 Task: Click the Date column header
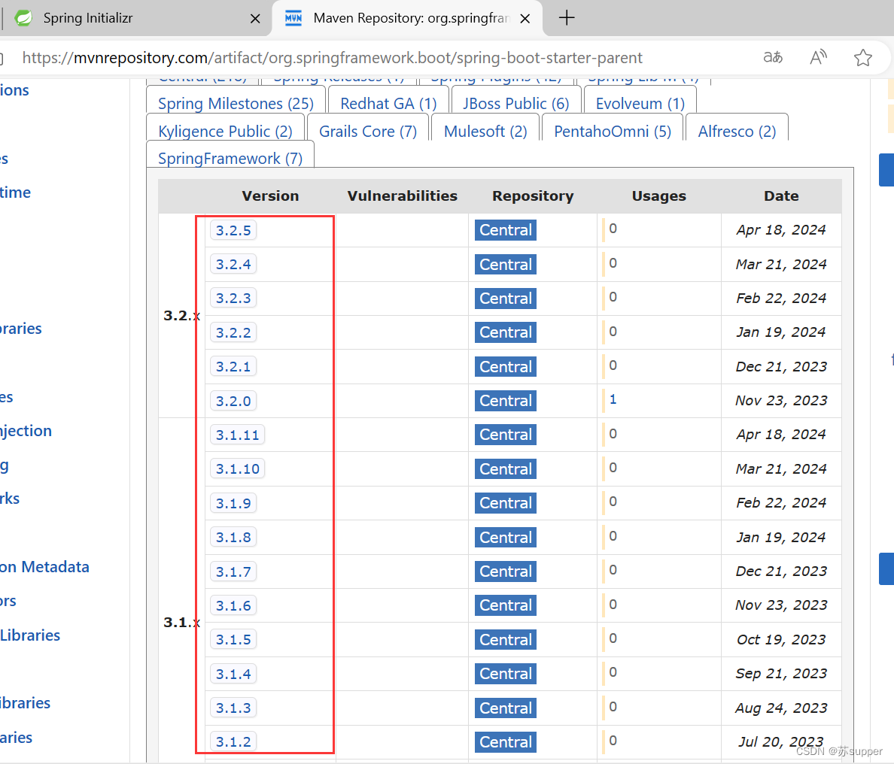[781, 196]
